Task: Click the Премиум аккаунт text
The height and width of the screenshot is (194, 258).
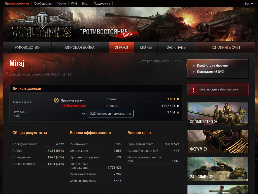Action: click(x=73, y=101)
